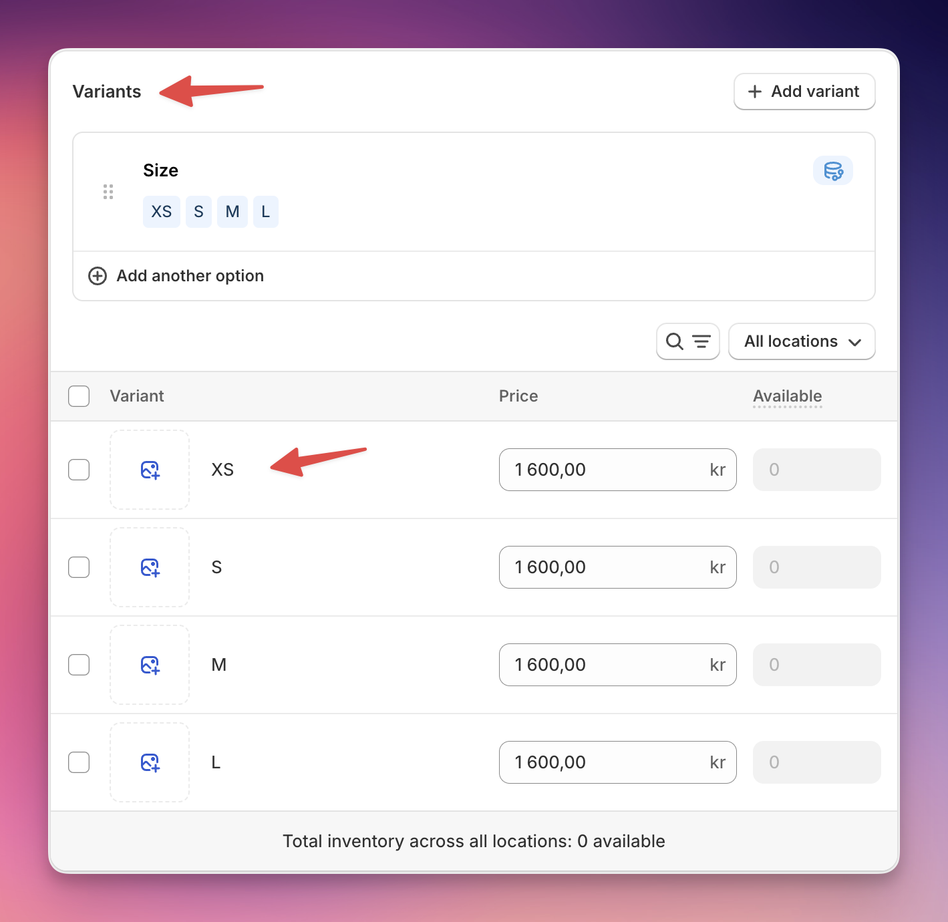Check the XS variant checkbox
Viewport: 948px width, 922px height.
[x=79, y=470]
